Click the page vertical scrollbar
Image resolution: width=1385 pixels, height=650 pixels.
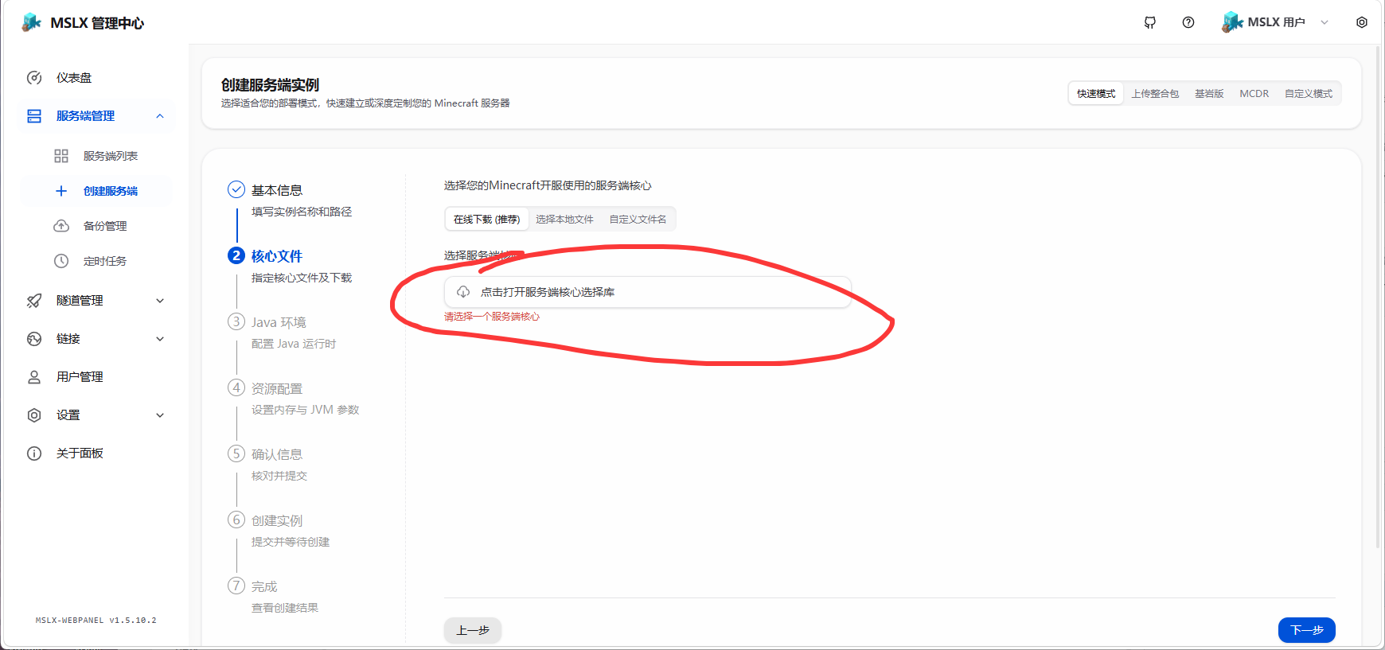1379,298
